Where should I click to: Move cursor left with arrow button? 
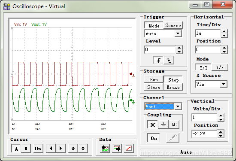pyautogui.click(x=51, y=149)
